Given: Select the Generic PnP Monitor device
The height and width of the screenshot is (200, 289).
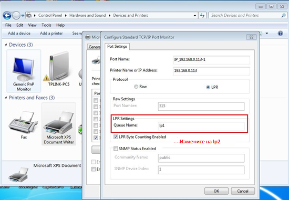Looking at the screenshot, I should pos(24,71).
